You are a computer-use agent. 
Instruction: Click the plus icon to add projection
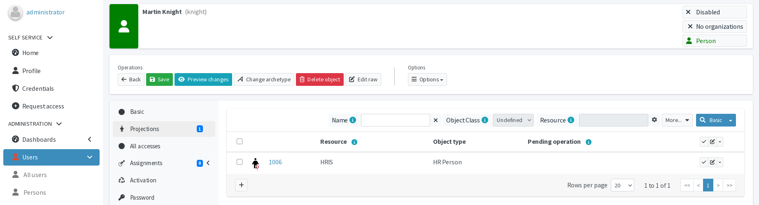(241, 185)
